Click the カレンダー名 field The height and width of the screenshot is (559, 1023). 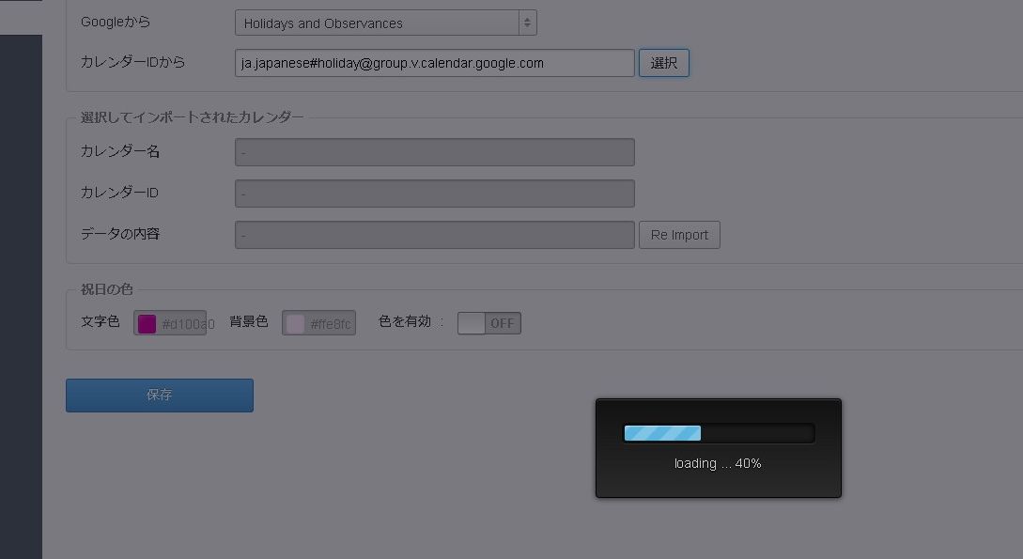[x=434, y=151]
